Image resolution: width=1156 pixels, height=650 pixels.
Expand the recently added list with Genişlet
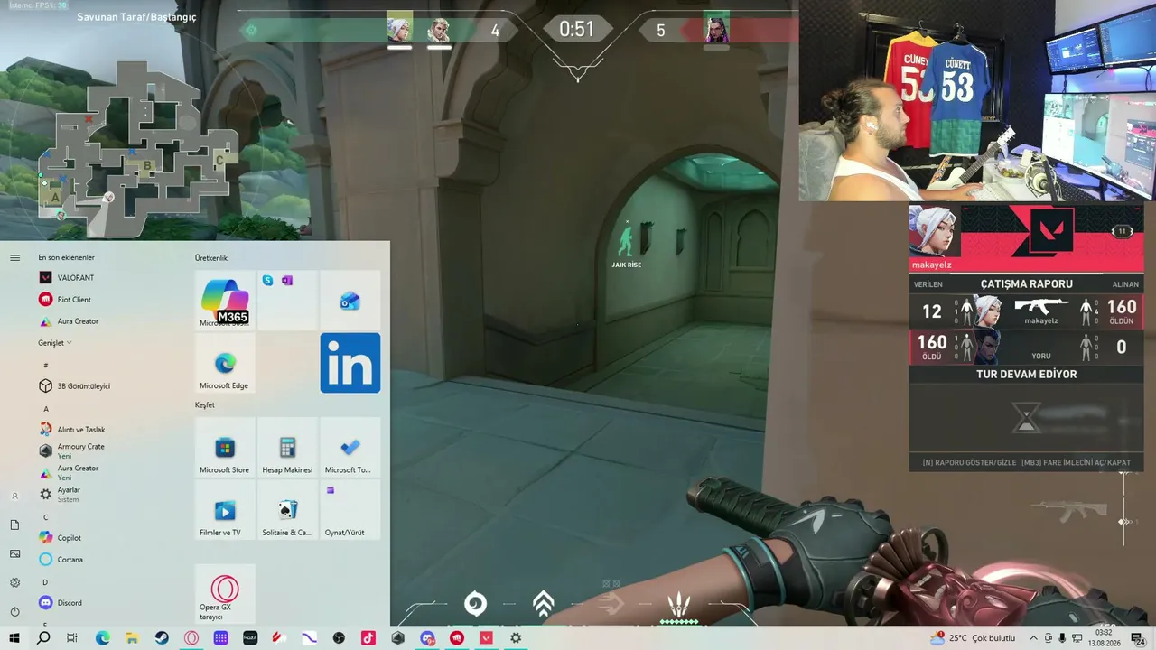(55, 343)
